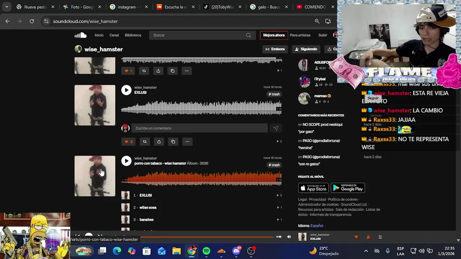Screen dimensions: 461x259
Task: Open Discord from the taskbar
Action: pos(236,251)
